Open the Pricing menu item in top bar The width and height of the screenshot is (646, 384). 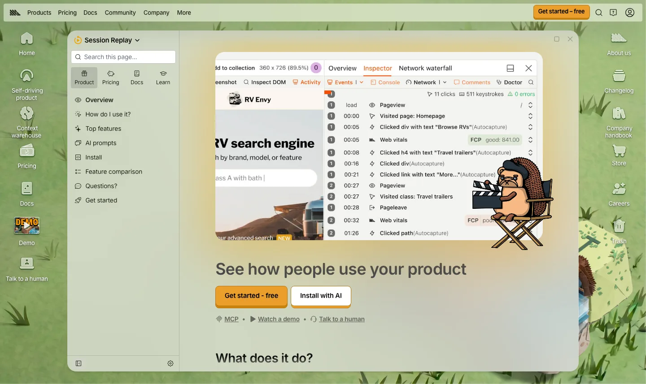click(67, 13)
